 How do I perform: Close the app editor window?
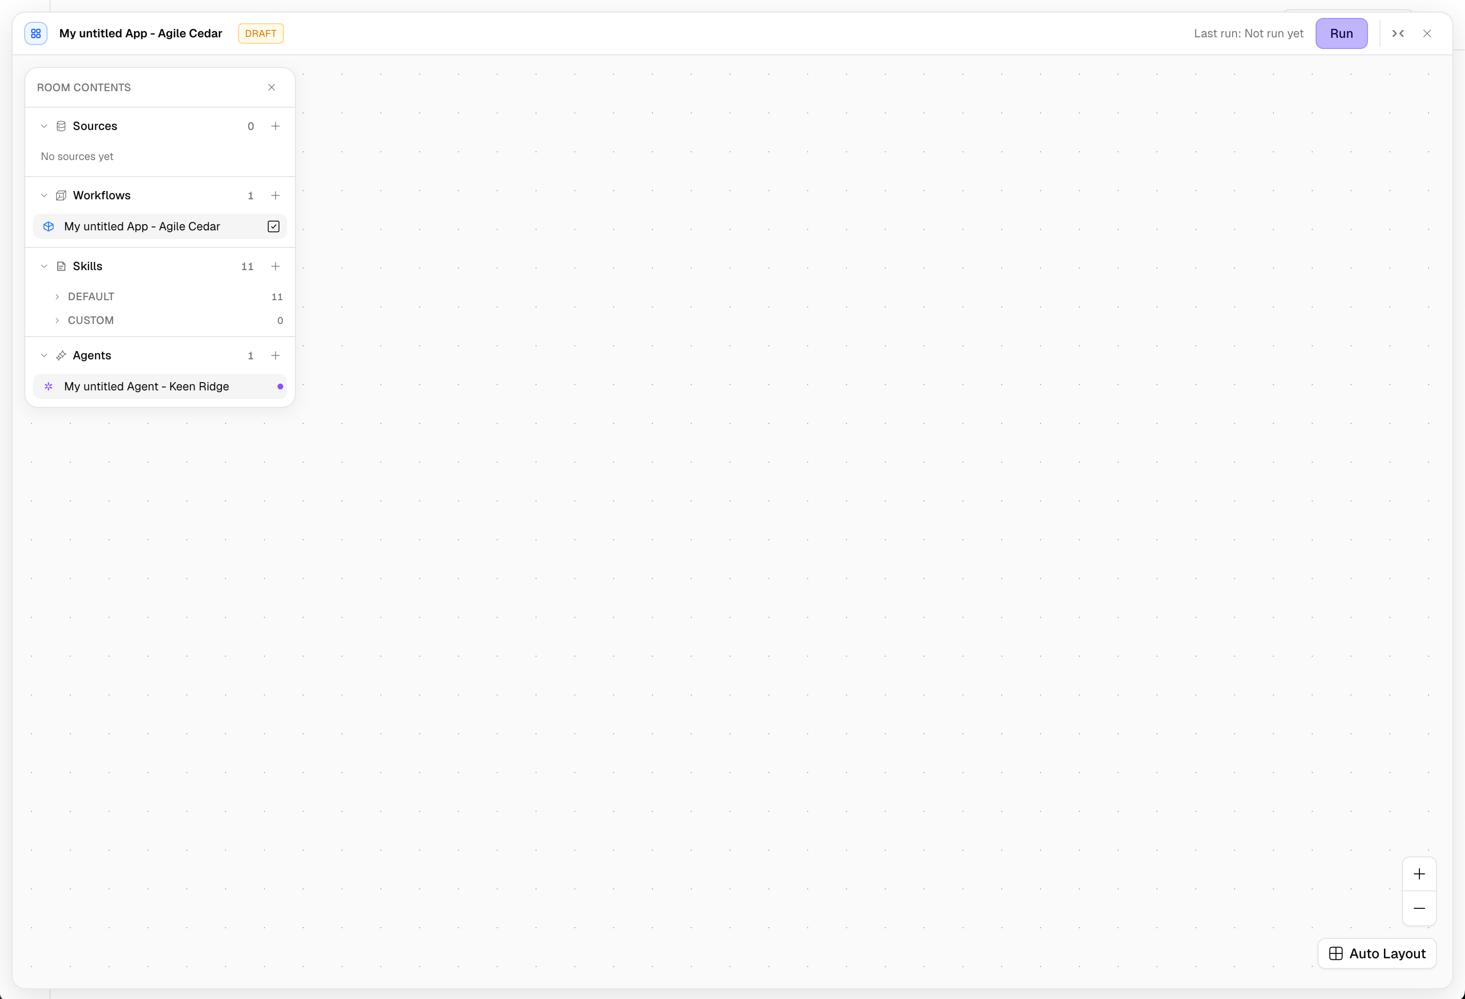pyautogui.click(x=1427, y=33)
